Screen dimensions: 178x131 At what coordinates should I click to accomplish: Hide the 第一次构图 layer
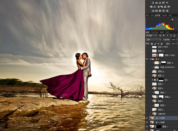point(147,122)
